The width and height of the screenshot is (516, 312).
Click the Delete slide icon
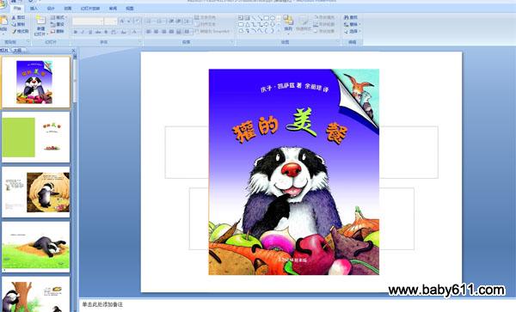pos(52,32)
